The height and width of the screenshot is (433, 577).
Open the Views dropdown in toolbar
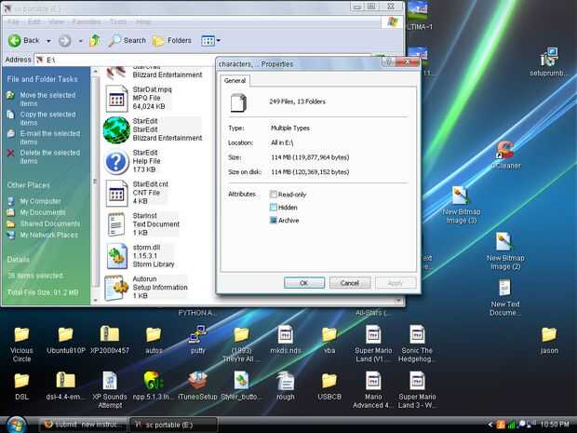(x=210, y=40)
